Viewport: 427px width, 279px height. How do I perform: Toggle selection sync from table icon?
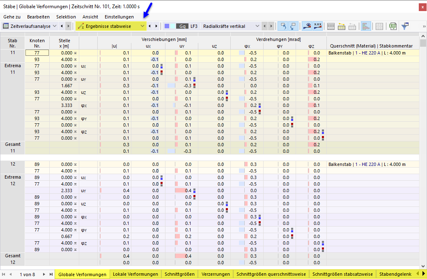(293, 26)
